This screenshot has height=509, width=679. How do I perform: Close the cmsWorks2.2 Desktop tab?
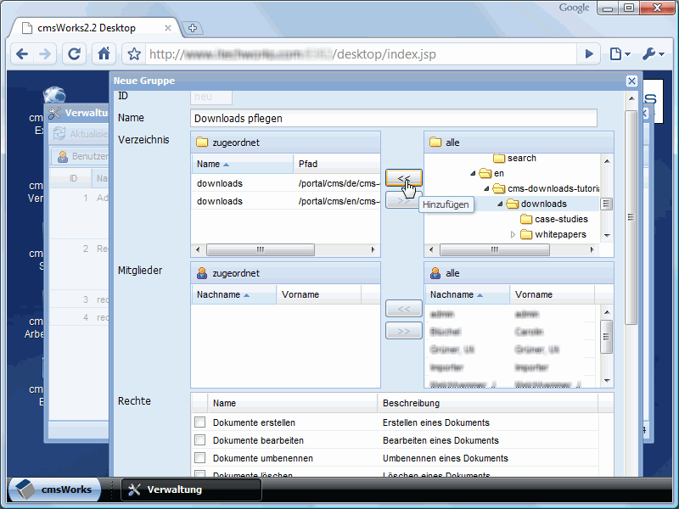[168, 28]
